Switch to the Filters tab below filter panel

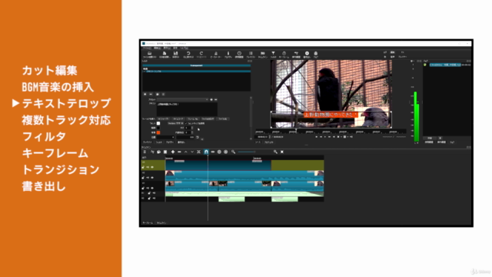point(159,142)
